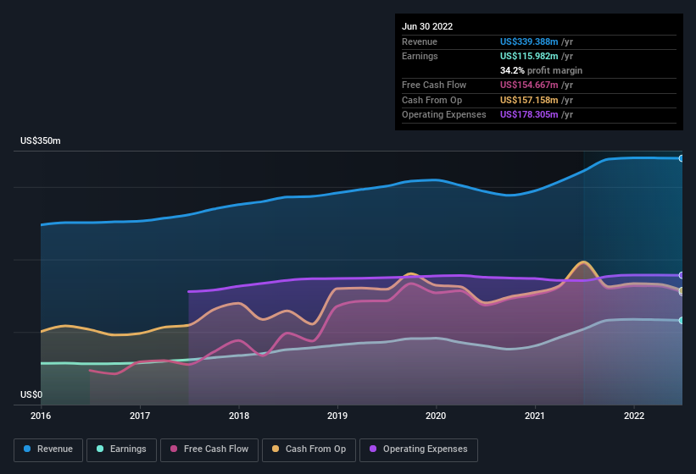Click the orange Cash From Op end-point marker

pyautogui.click(x=682, y=291)
